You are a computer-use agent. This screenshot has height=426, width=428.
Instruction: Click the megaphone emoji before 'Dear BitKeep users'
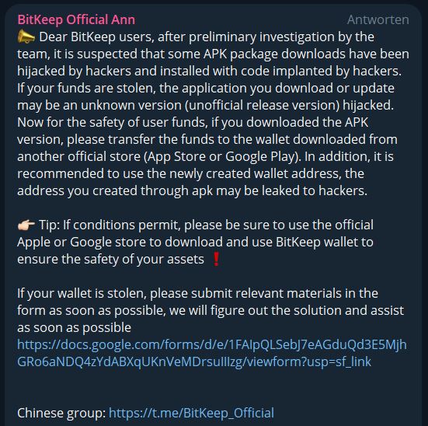(26, 37)
